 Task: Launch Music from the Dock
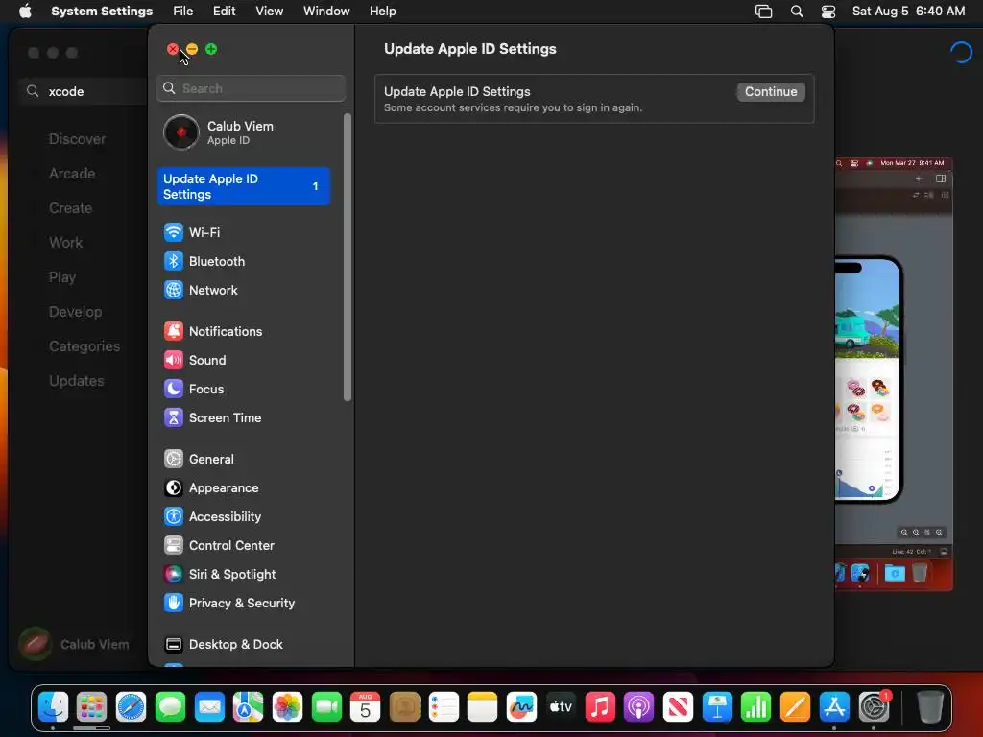point(600,707)
